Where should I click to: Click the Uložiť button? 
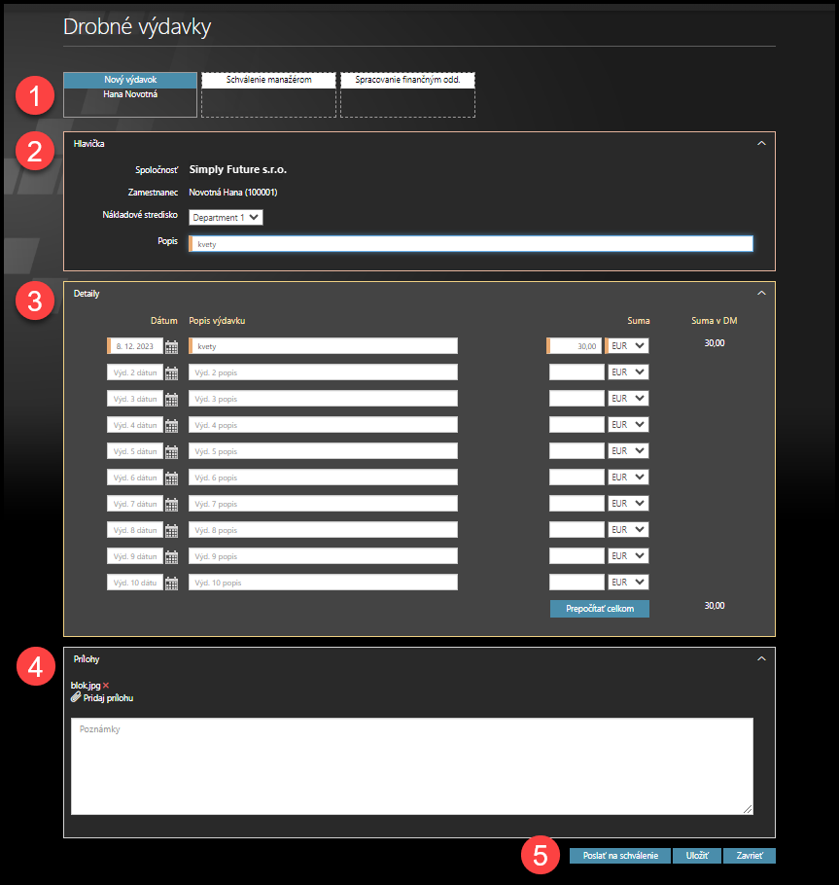point(696,856)
